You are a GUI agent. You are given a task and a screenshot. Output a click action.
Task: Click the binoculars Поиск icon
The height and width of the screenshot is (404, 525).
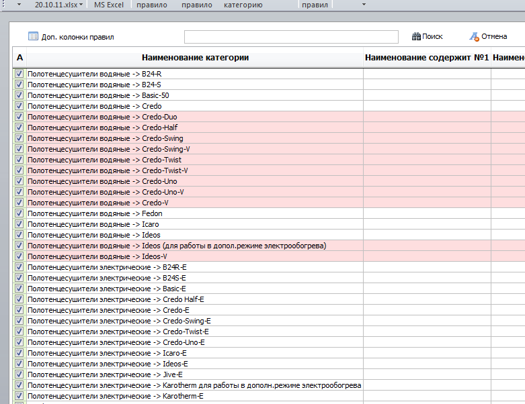(416, 36)
